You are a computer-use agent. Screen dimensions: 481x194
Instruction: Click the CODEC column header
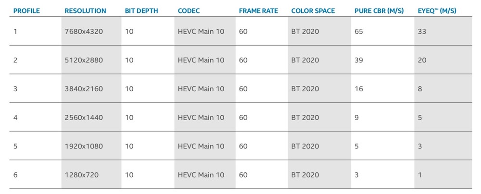click(189, 11)
